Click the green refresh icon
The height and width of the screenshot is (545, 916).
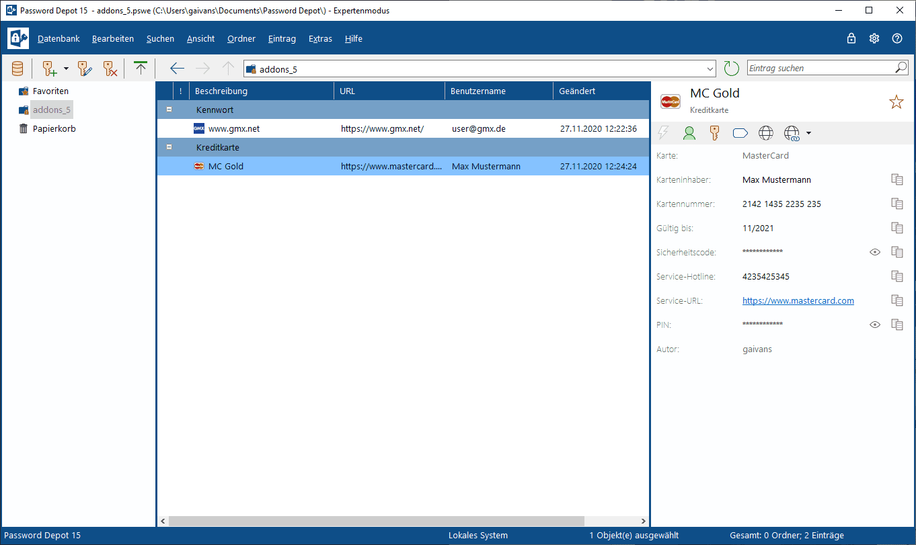click(731, 68)
